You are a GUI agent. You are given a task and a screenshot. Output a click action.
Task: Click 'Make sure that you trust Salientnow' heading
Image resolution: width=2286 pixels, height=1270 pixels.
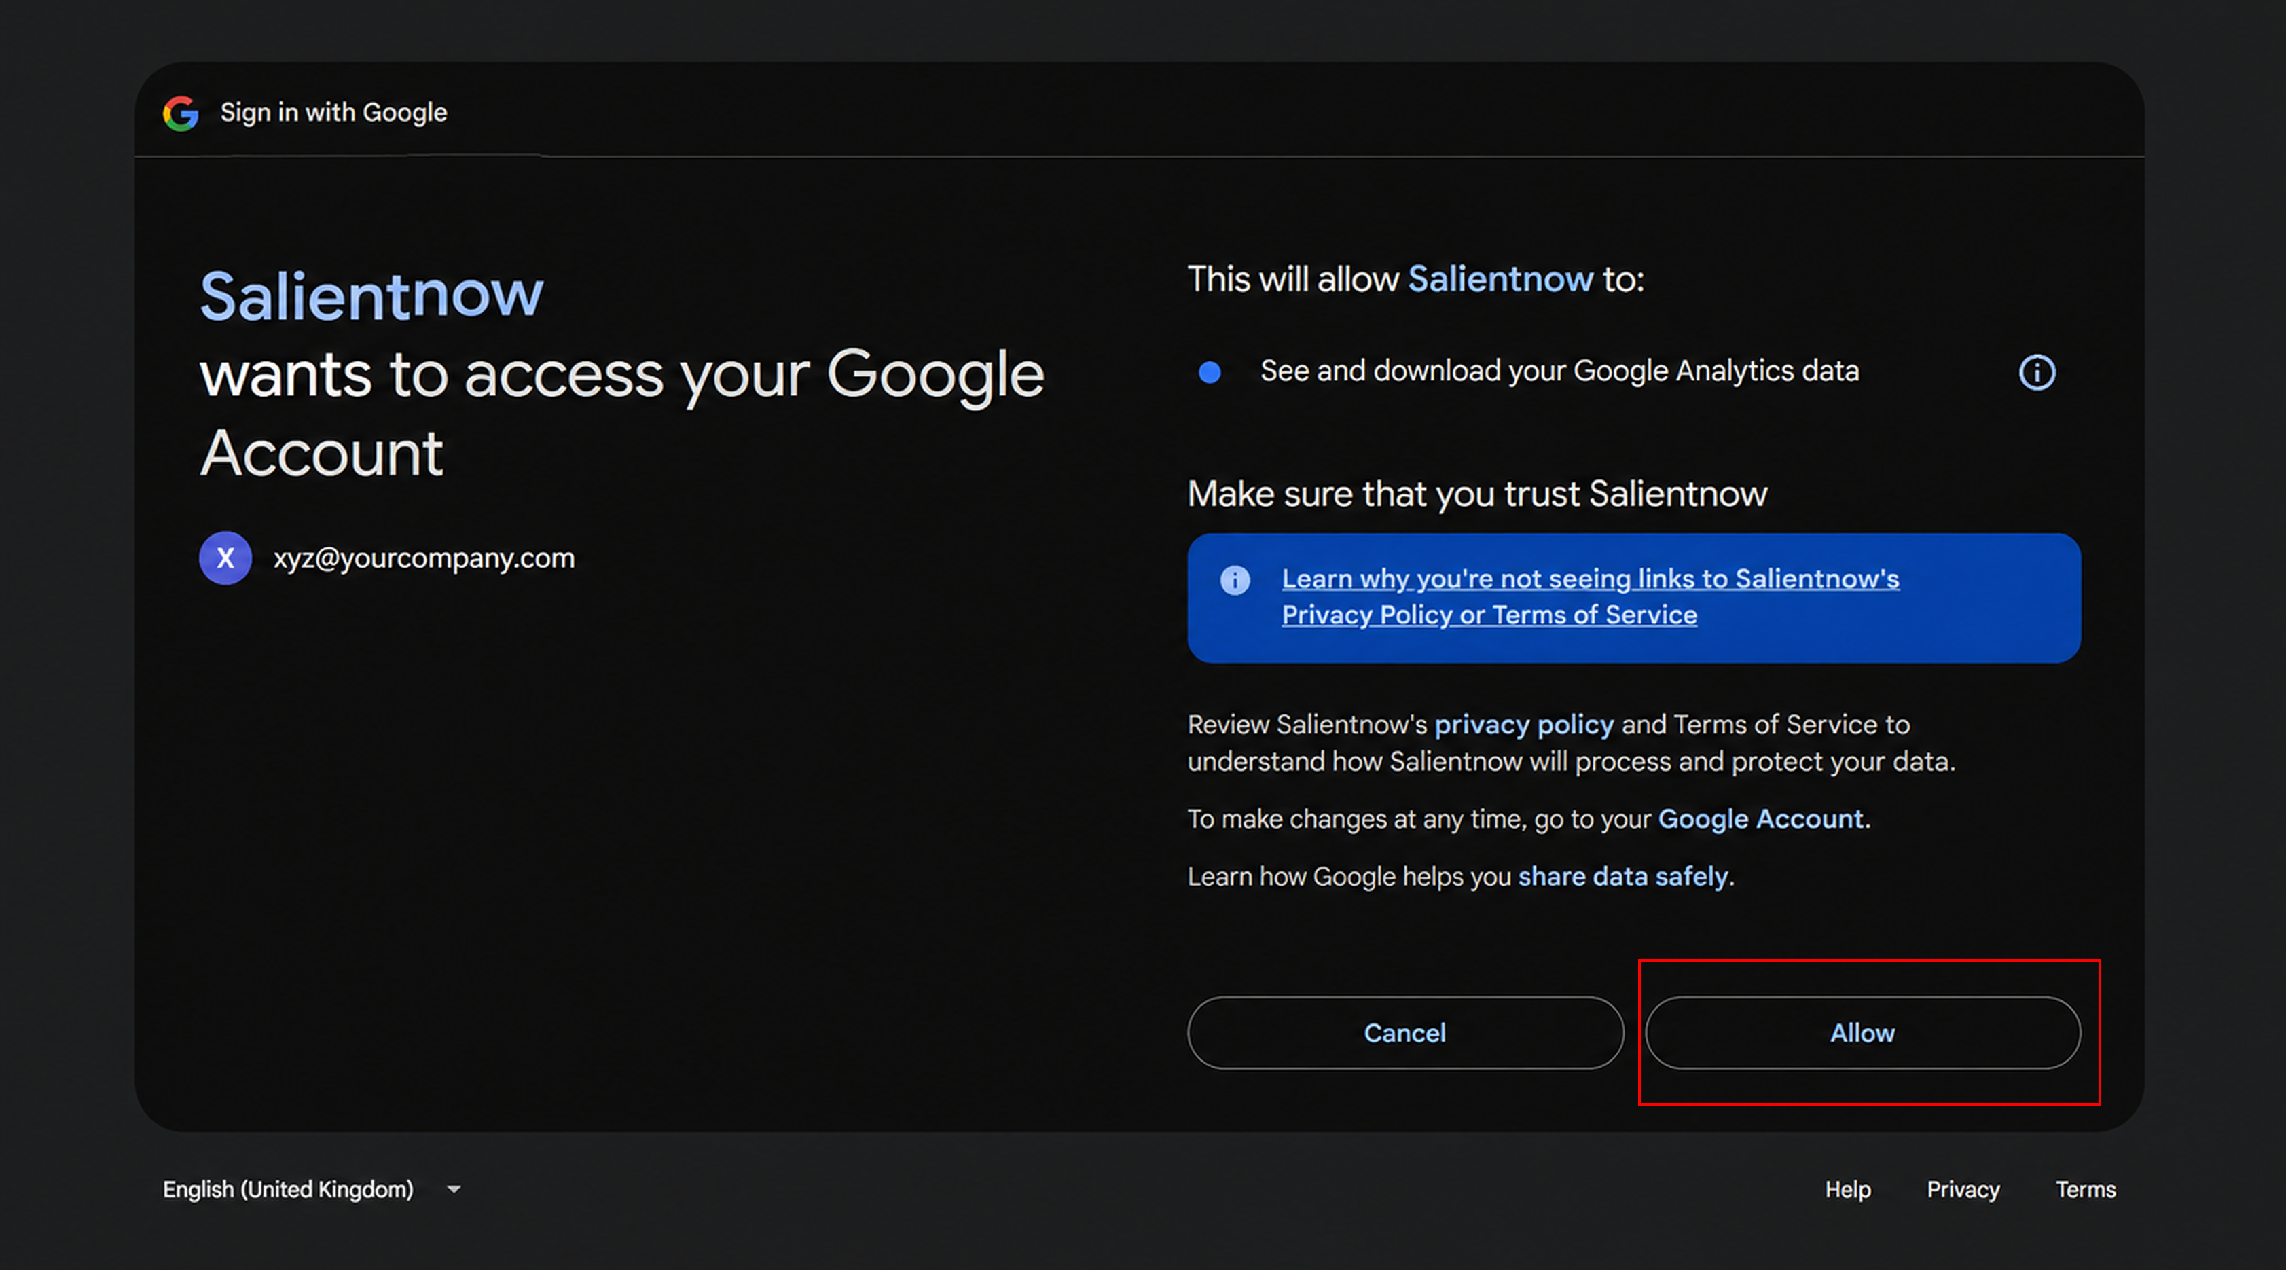pos(1476,494)
